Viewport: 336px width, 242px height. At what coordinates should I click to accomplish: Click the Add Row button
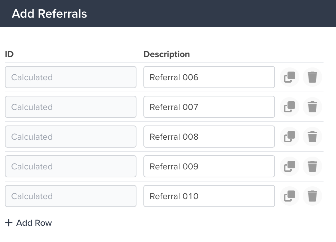pos(28,223)
